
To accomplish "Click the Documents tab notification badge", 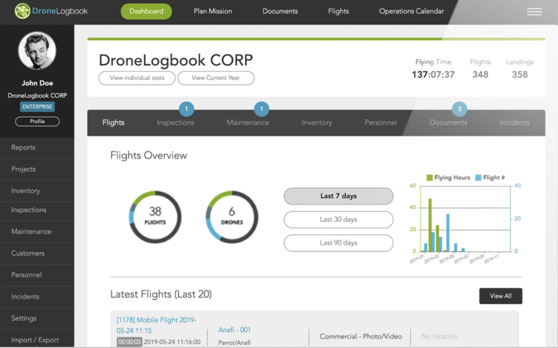I will (x=459, y=109).
